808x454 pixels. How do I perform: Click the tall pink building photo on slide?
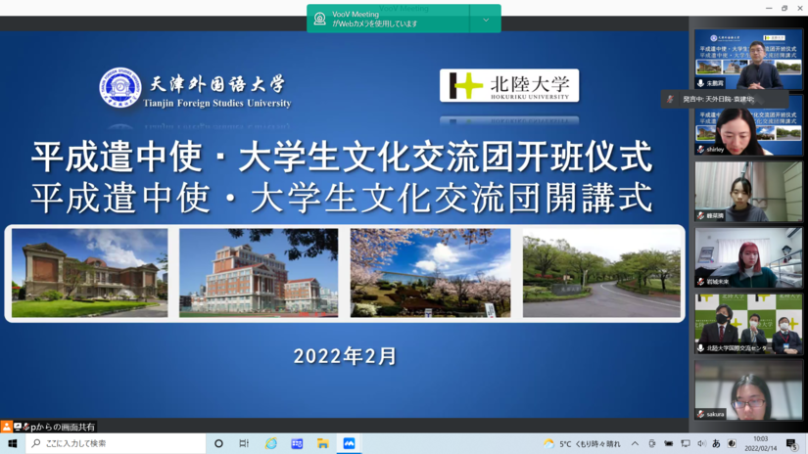pyautogui.click(x=259, y=273)
